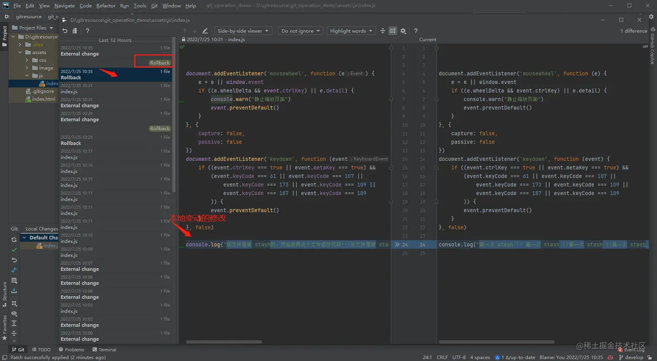Open the TODO tool window
The width and height of the screenshot is (657, 361).
pyautogui.click(x=41, y=350)
